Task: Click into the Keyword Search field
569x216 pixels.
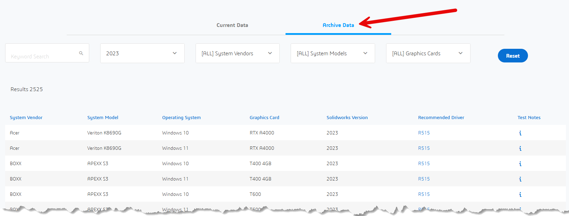Action: (x=43, y=54)
